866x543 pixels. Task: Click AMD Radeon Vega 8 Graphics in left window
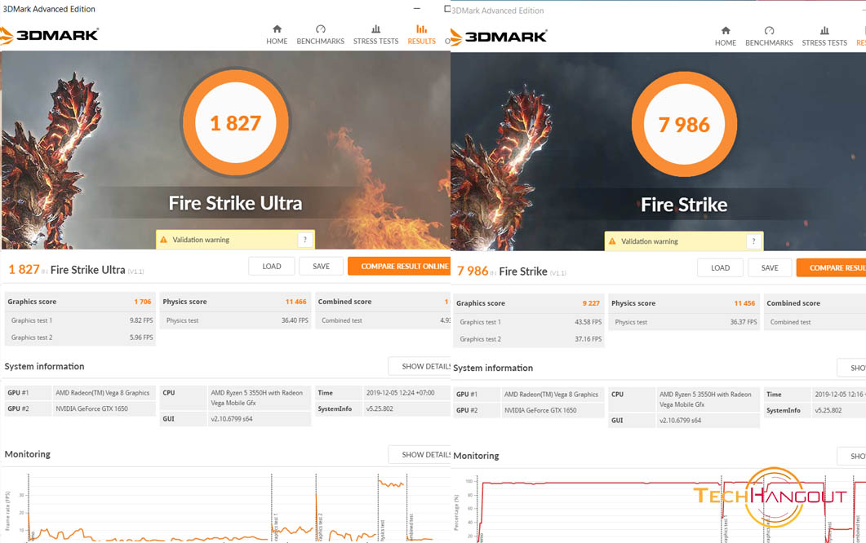click(x=102, y=393)
